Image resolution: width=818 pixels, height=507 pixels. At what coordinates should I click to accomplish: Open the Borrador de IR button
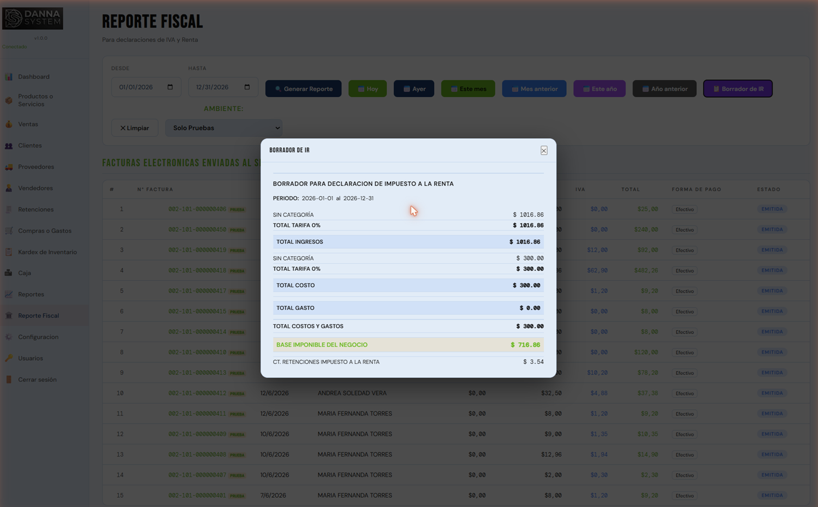[738, 89]
